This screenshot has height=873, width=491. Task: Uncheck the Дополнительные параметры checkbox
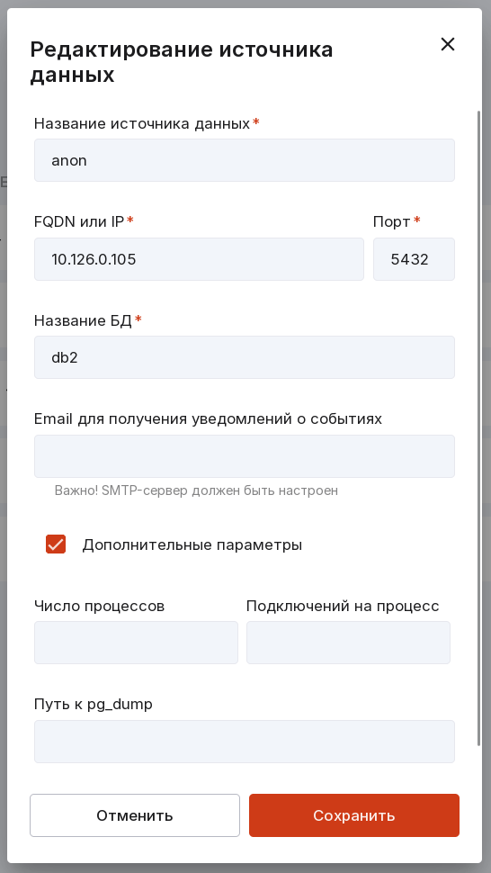56,544
